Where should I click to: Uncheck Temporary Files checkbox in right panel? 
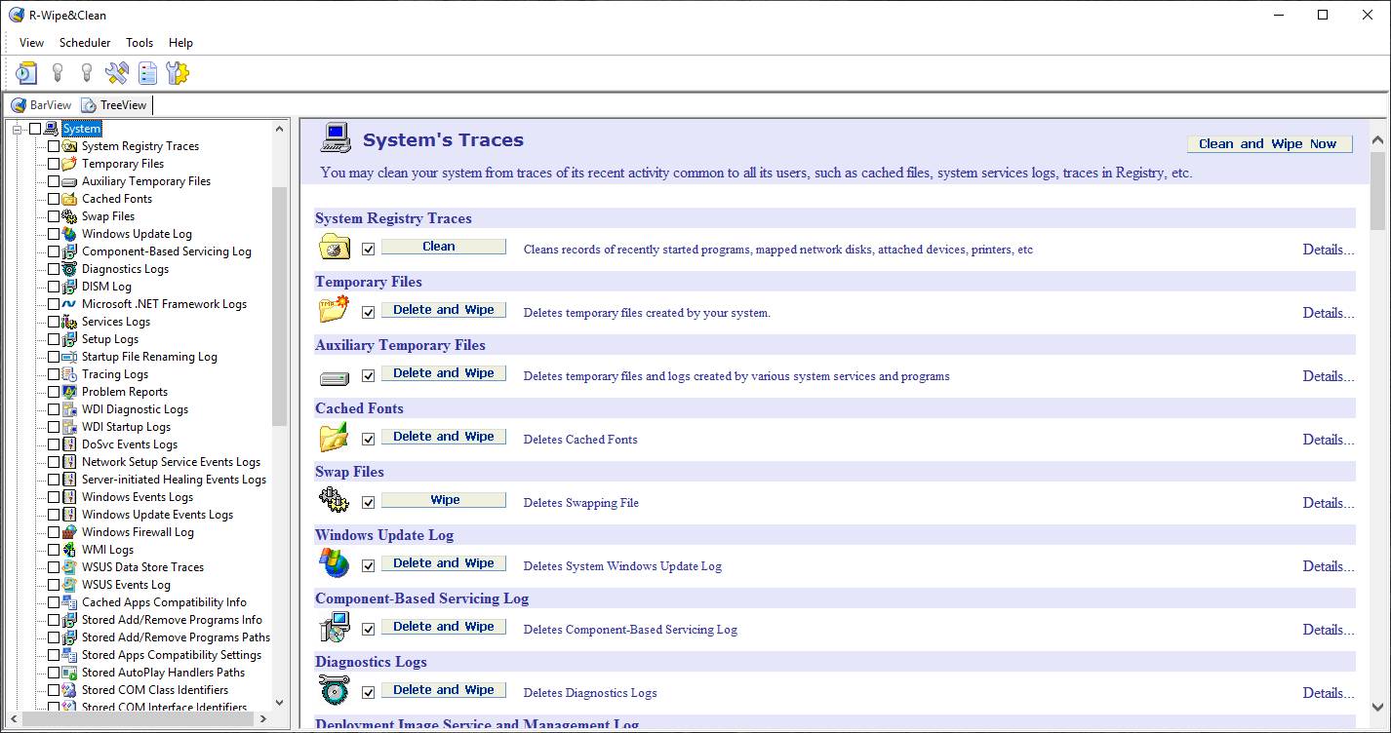(x=368, y=313)
